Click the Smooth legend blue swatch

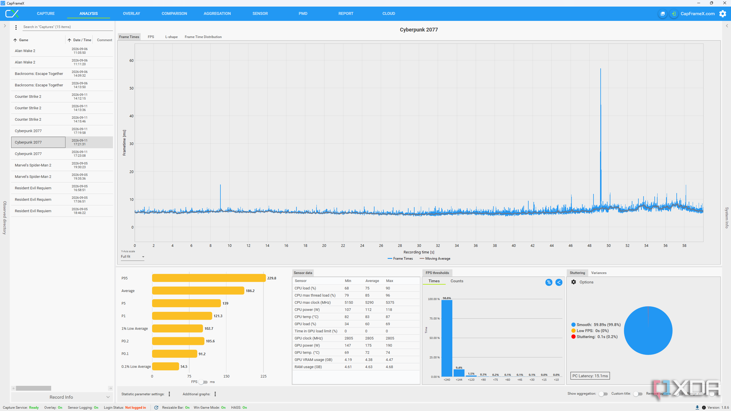click(x=573, y=325)
